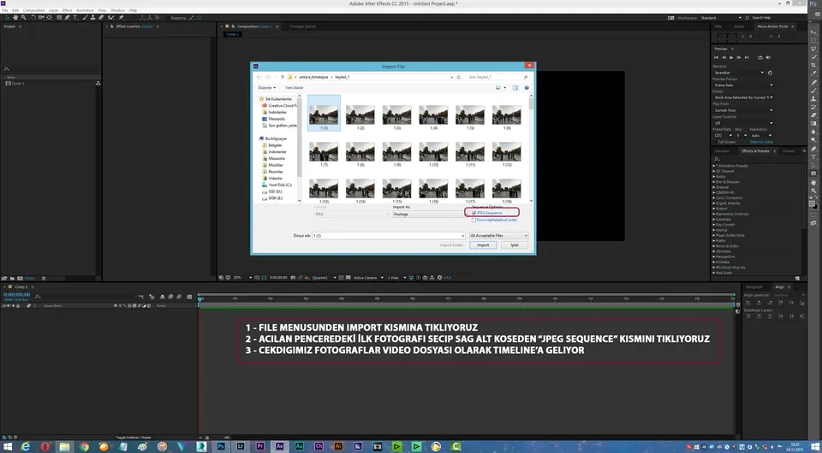Image resolution: width=822 pixels, height=453 pixels.
Task: Toggle the Snapping checkbox in toolbar
Action: tap(168, 18)
